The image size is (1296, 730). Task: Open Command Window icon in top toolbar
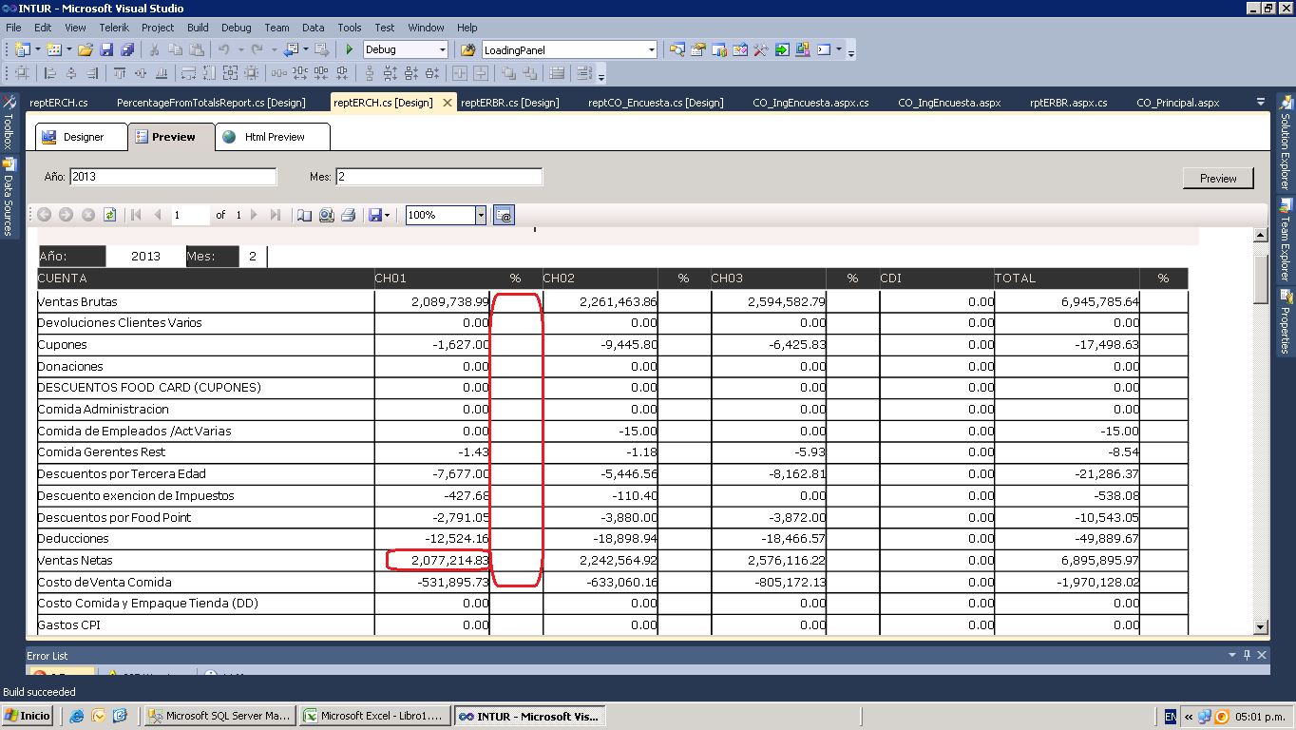coord(824,49)
